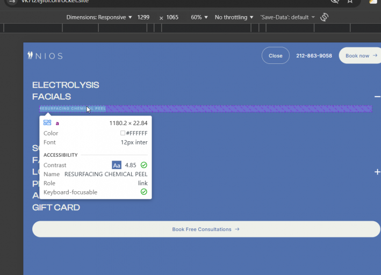Click the bookmark star icon in address bar
This screenshot has width=381, height=275.
click(x=350, y=1)
